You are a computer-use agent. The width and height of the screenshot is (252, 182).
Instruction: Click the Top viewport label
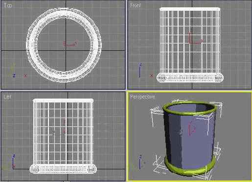pyautogui.click(x=8, y=5)
